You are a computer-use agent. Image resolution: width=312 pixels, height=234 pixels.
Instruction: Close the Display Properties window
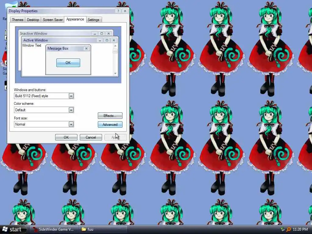(125, 11)
